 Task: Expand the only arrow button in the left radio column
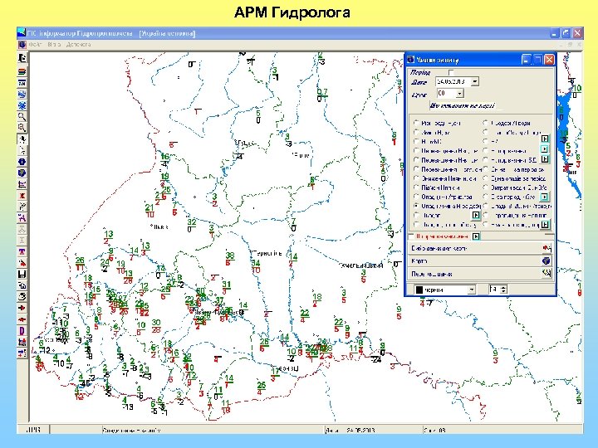[x=476, y=216]
